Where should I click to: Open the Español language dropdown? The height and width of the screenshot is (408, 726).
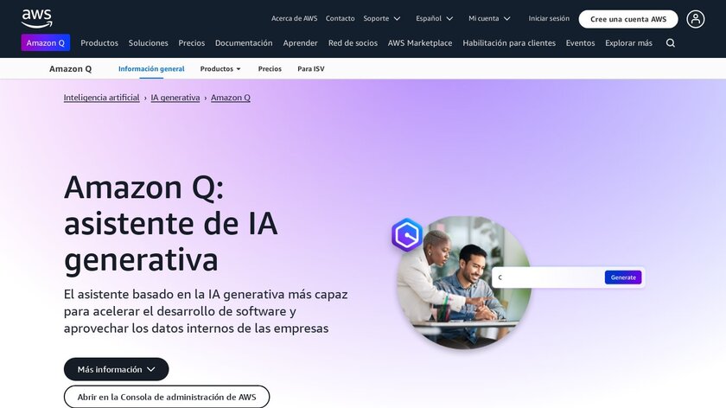pyautogui.click(x=434, y=18)
